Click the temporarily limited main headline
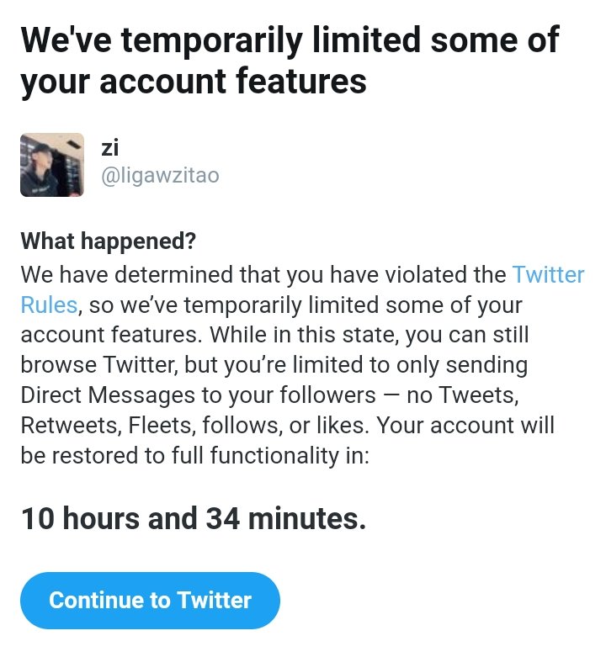 point(290,61)
